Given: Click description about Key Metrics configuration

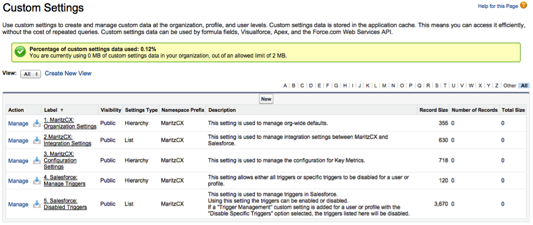Looking at the screenshot, I should click(287, 160).
